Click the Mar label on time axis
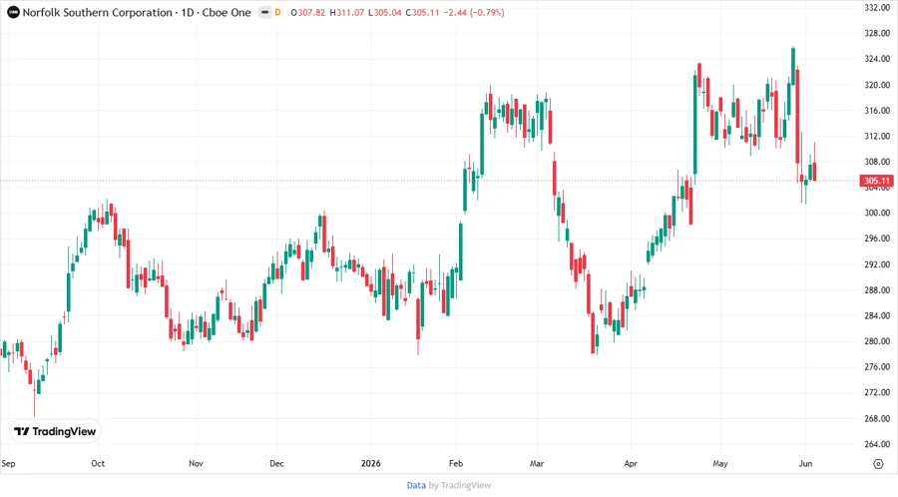The height and width of the screenshot is (497, 898). pyautogui.click(x=537, y=464)
